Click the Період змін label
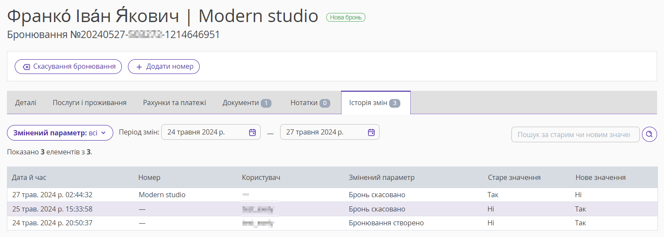The height and width of the screenshot is (237, 664). coord(139,132)
